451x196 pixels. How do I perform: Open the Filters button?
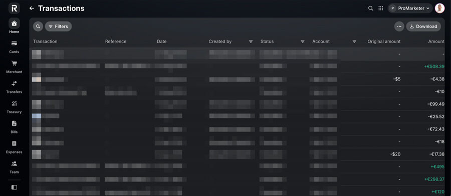59,26
